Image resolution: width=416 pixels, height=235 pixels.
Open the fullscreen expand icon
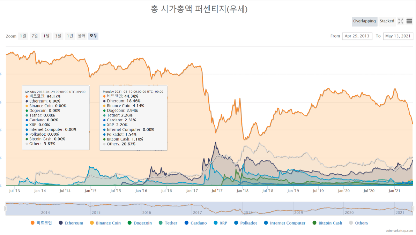pos(401,21)
